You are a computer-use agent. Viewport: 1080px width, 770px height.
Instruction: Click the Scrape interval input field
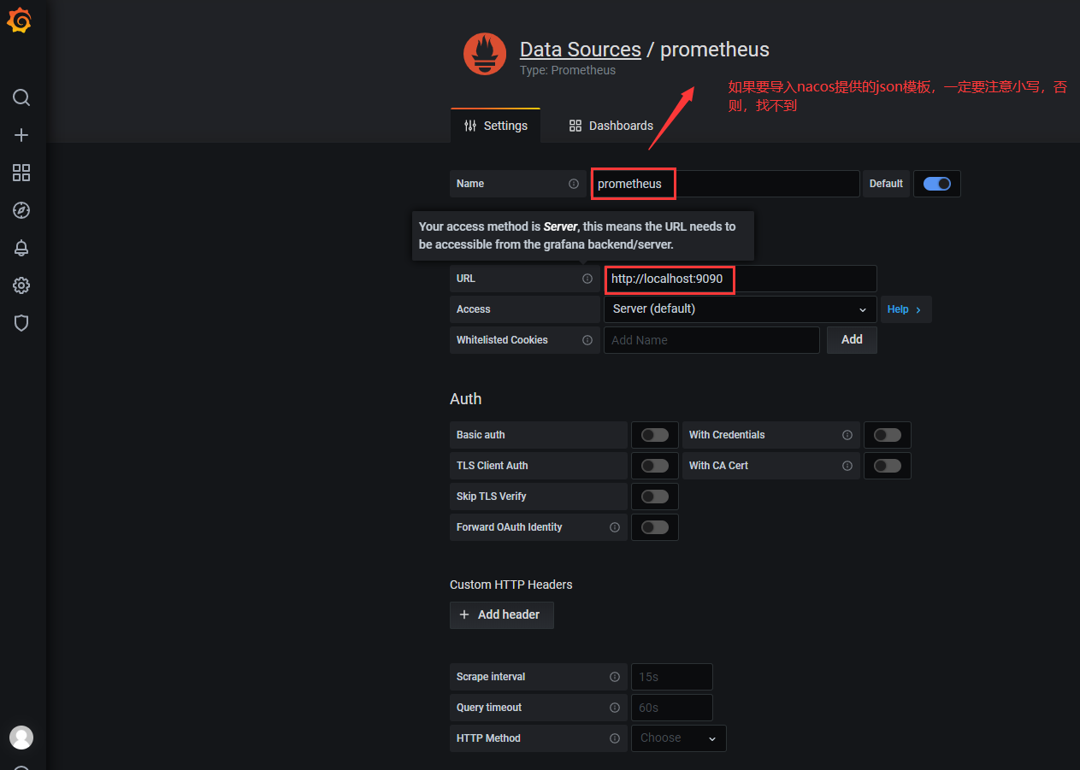(672, 677)
